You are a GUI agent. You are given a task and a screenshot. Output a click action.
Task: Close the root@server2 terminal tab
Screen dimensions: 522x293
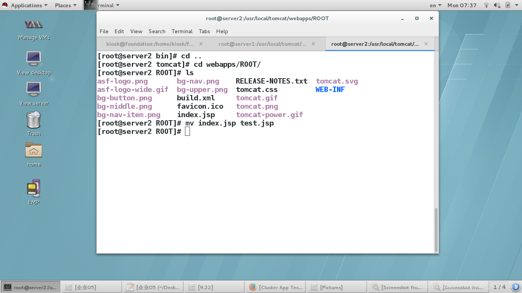coord(426,44)
